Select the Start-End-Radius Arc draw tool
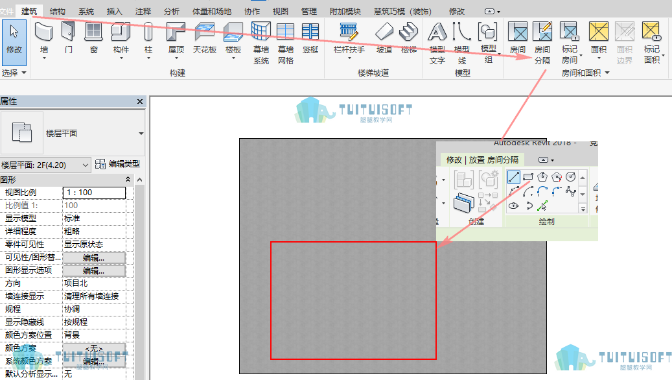The width and height of the screenshot is (672, 380). pyautogui.click(x=513, y=191)
